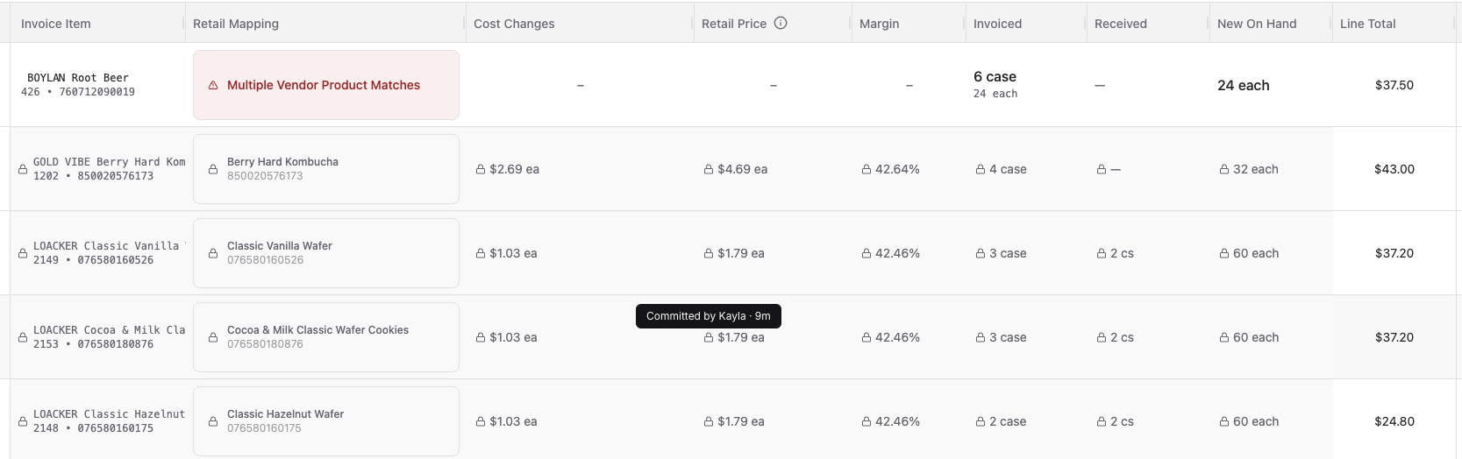Click lock icon beside GOLD VIBE Berry Hard Kombucha item

tap(23, 169)
